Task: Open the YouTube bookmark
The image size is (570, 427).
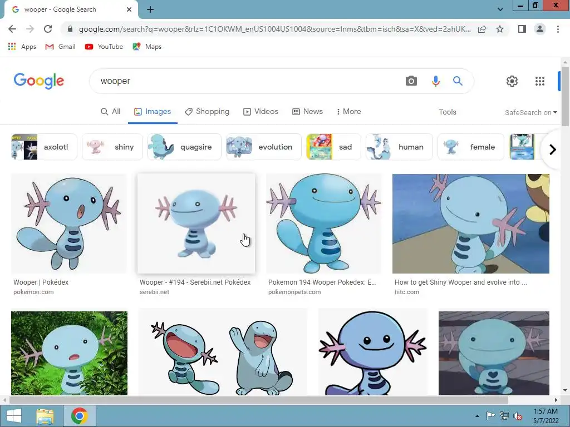Action: pyautogui.click(x=104, y=47)
